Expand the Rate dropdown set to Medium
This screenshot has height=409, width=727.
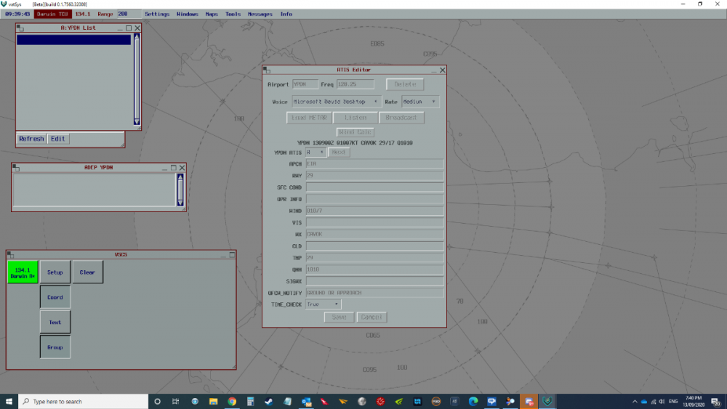(420, 102)
